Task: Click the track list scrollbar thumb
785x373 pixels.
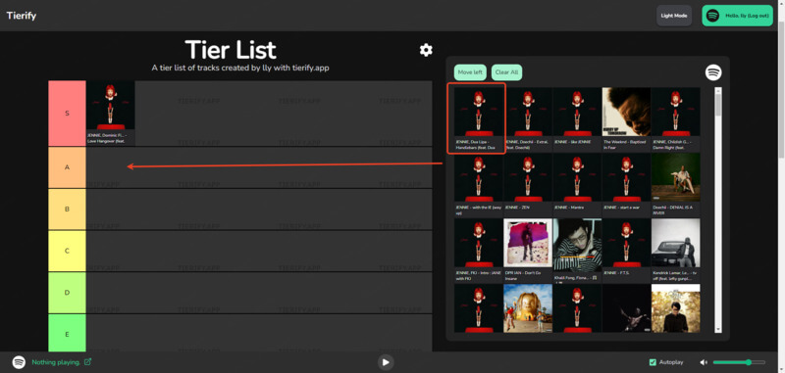Action: click(x=718, y=105)
